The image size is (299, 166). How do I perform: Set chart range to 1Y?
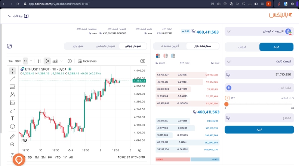[x=65, y=157]
